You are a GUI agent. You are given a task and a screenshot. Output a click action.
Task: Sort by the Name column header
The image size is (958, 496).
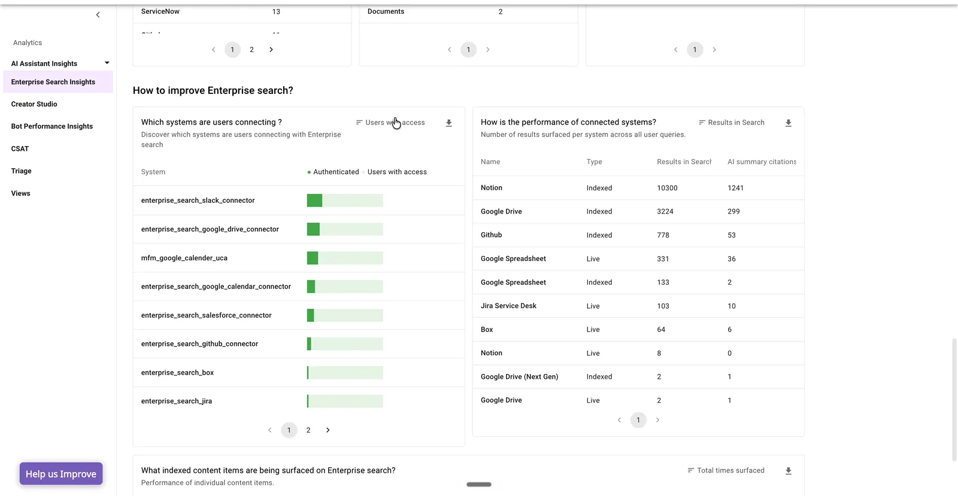(x=490, y=162)
